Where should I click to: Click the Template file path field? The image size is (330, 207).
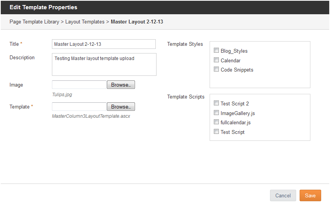pos(79,107)
